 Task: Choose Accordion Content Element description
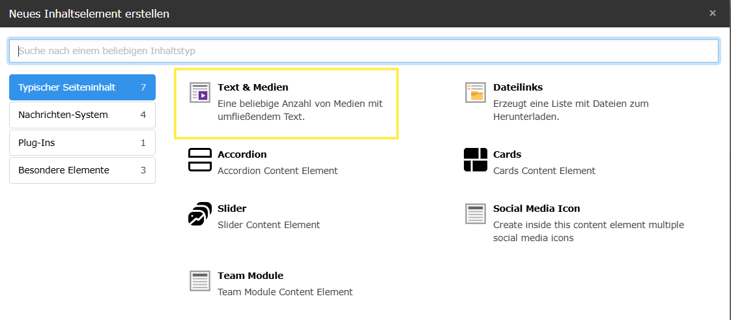tap(278, 171)
